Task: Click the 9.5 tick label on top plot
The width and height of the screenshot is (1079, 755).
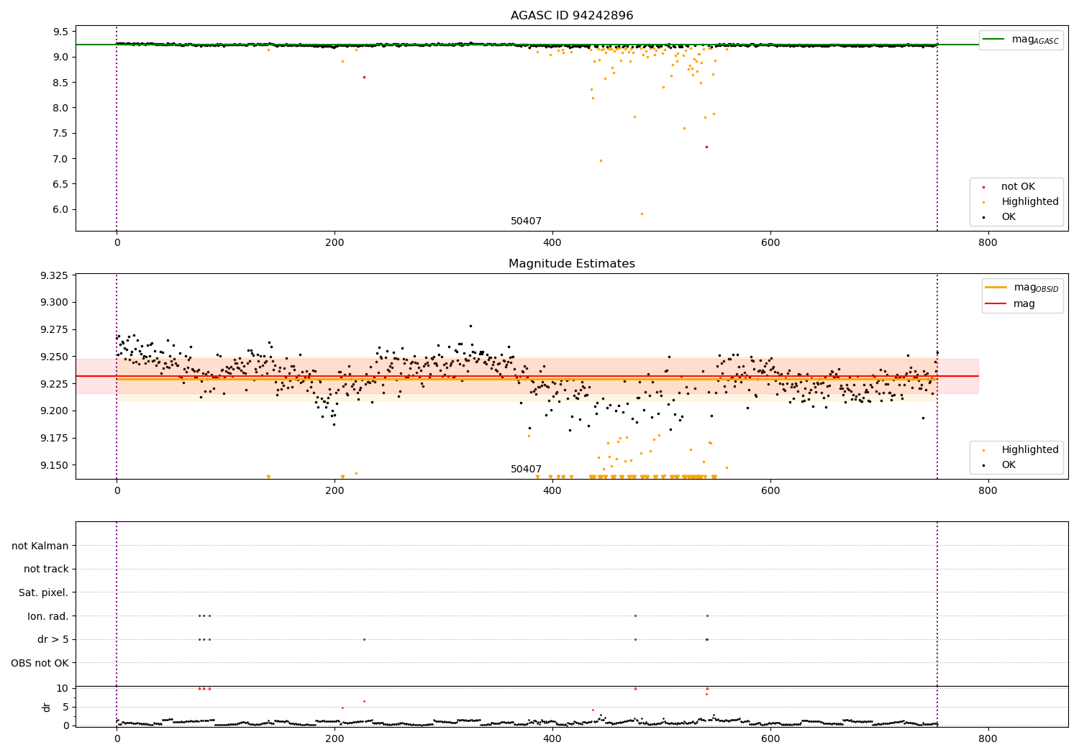Action: tap(61, 32)
